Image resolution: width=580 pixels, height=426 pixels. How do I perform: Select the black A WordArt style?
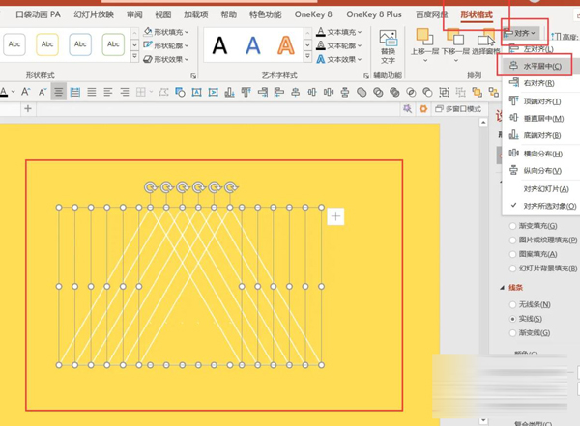[219, 45]
